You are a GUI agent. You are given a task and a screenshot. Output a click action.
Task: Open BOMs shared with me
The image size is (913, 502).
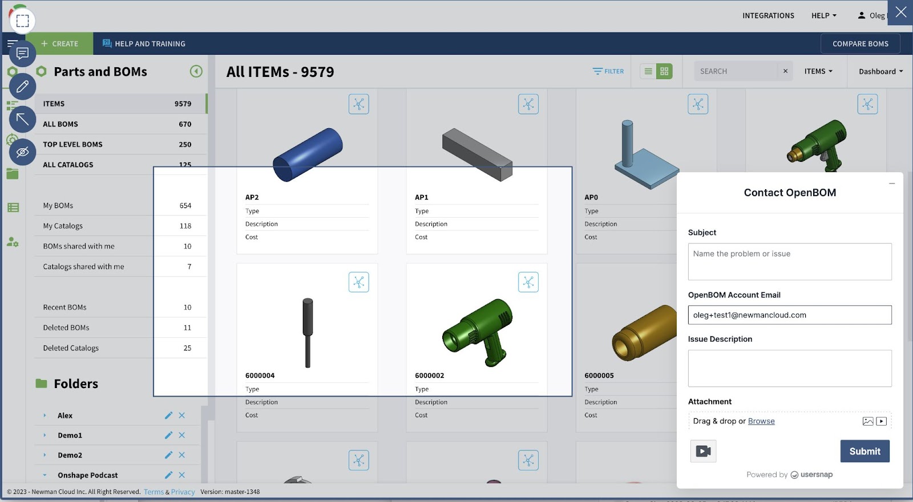(x=120, y=246)
